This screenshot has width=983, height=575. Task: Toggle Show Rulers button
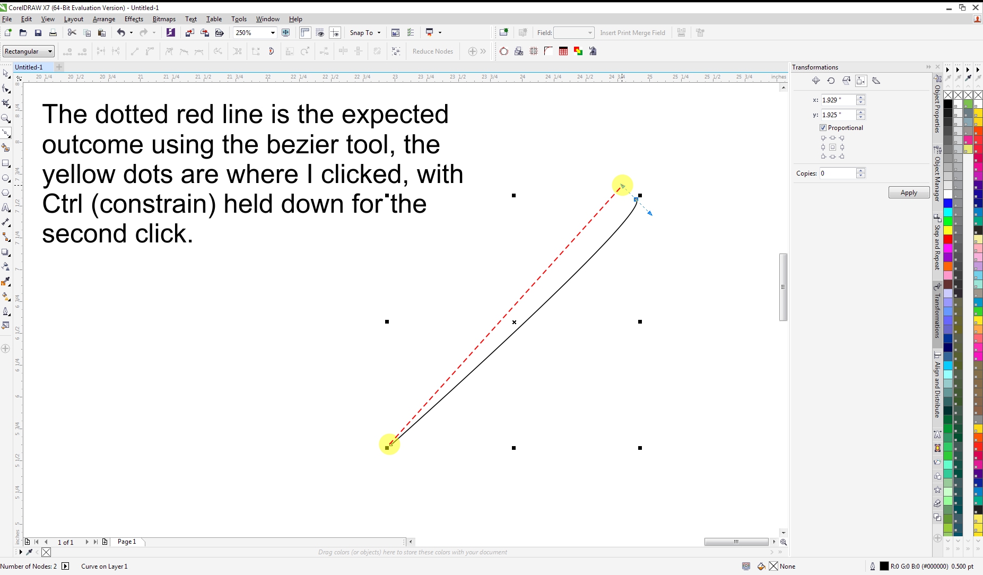[305, 33]
